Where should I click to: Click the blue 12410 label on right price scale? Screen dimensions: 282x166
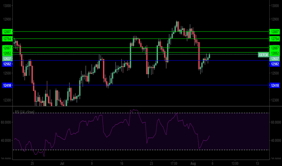click(275, 85)
